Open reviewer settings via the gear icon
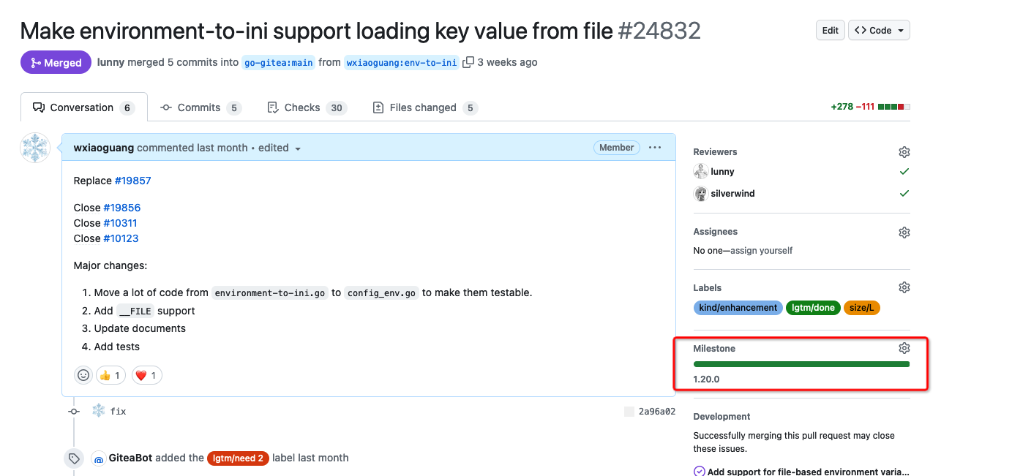Viewport: 1012px width, 476px height. (904, 151)
